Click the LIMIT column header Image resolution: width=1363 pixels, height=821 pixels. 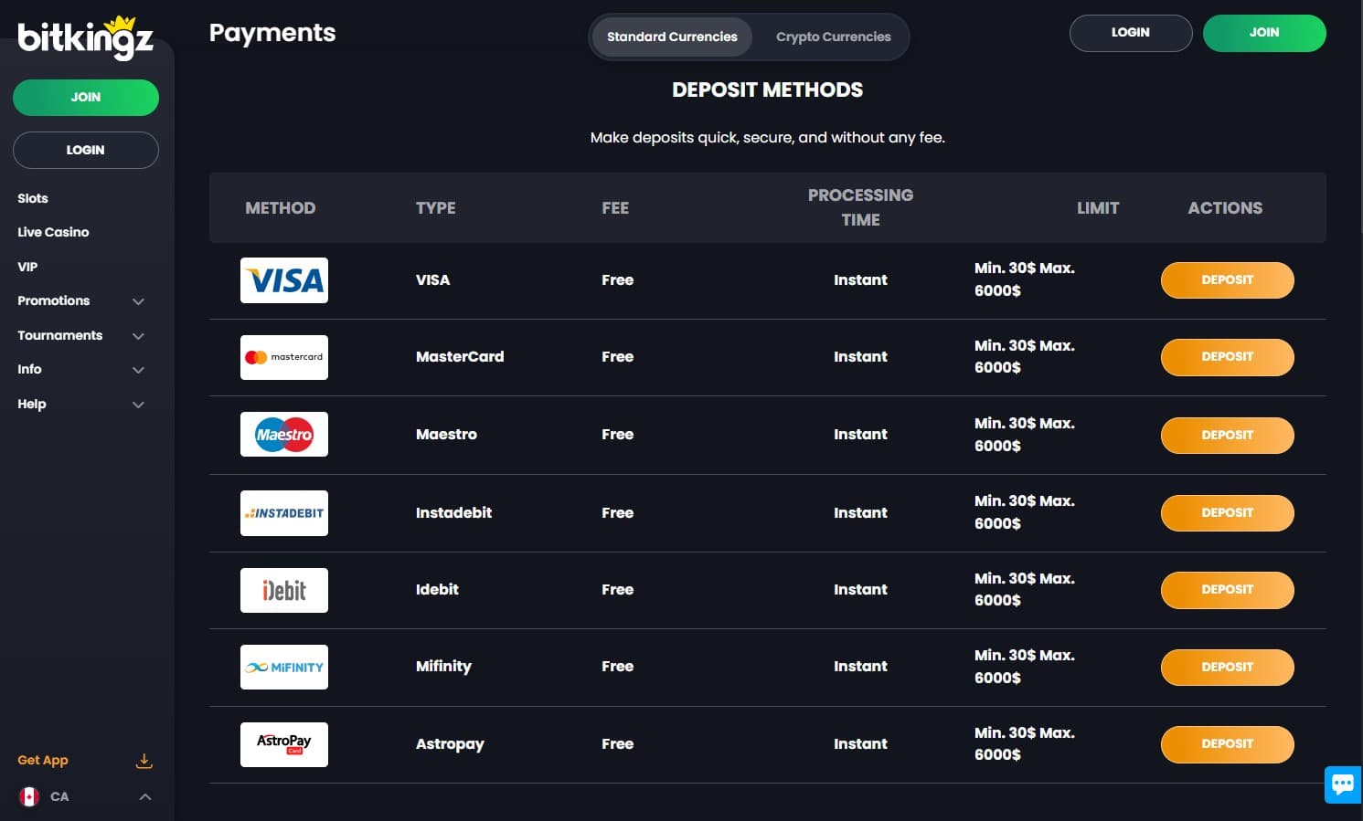pyautogui.click(x=1098, y=208)
